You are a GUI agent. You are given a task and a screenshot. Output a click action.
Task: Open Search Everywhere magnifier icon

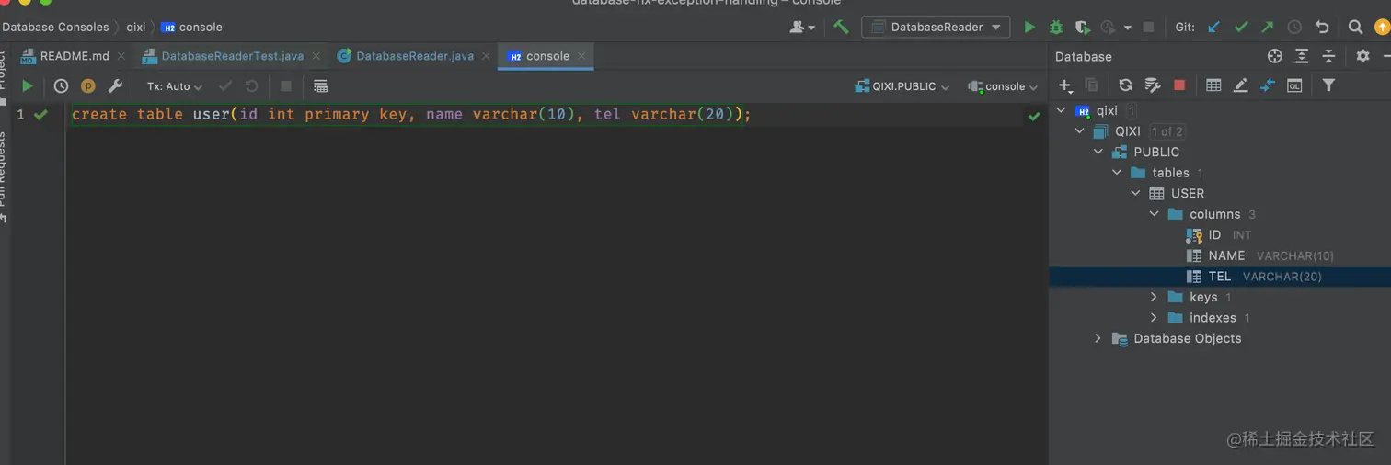[x=1355, y=27]
